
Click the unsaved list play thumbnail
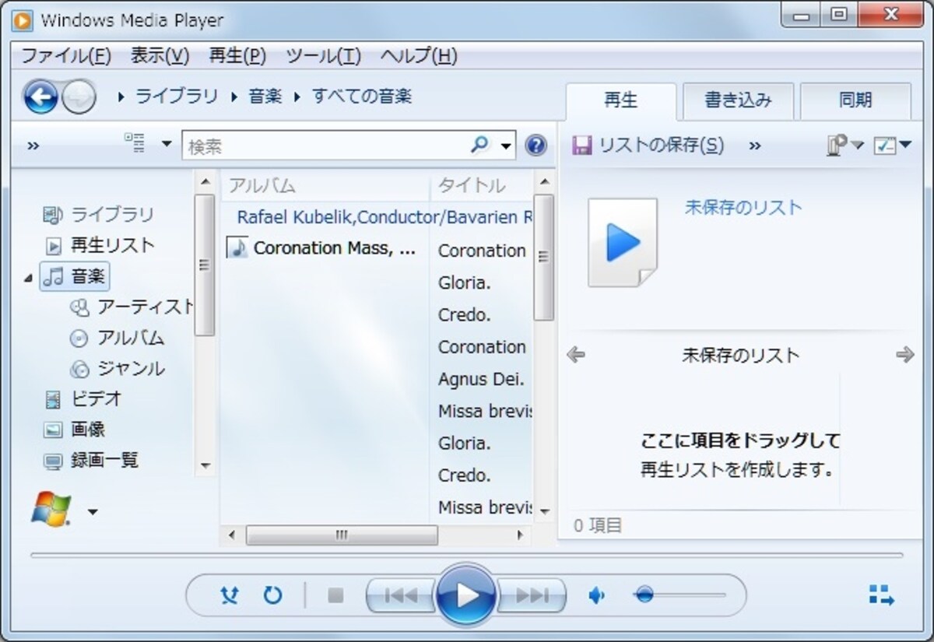[623, 242]
